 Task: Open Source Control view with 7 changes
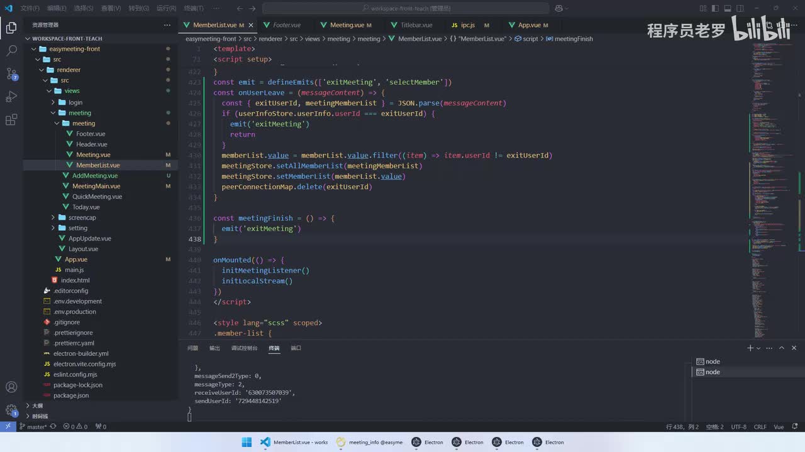11,73
